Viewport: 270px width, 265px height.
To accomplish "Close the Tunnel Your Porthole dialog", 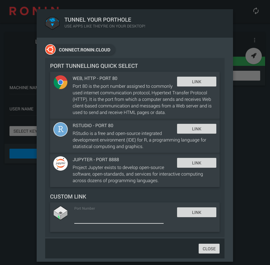I will click(x=209, y=249).
